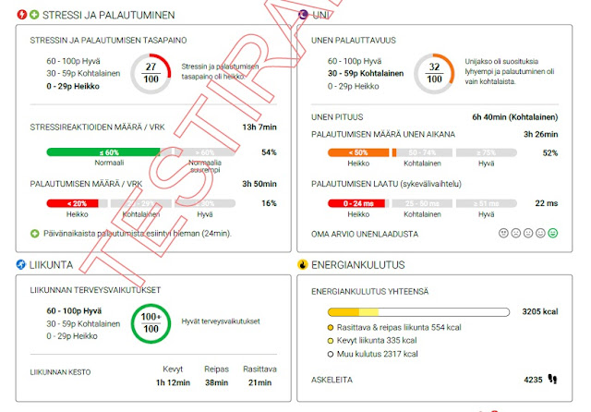This screenshot has width=591, height=412.
Task: Click the ENERGIANKULUTUS section heading
Action: pyautogui.click(x=358, y=265)
